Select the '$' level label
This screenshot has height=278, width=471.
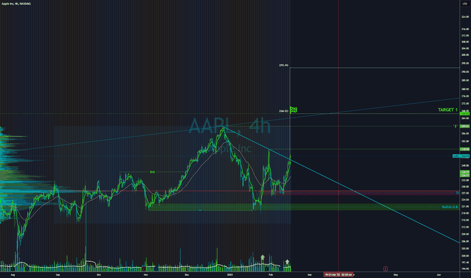(455, 126)
